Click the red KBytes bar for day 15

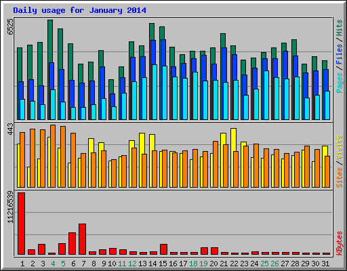click(x=163, y=249)
